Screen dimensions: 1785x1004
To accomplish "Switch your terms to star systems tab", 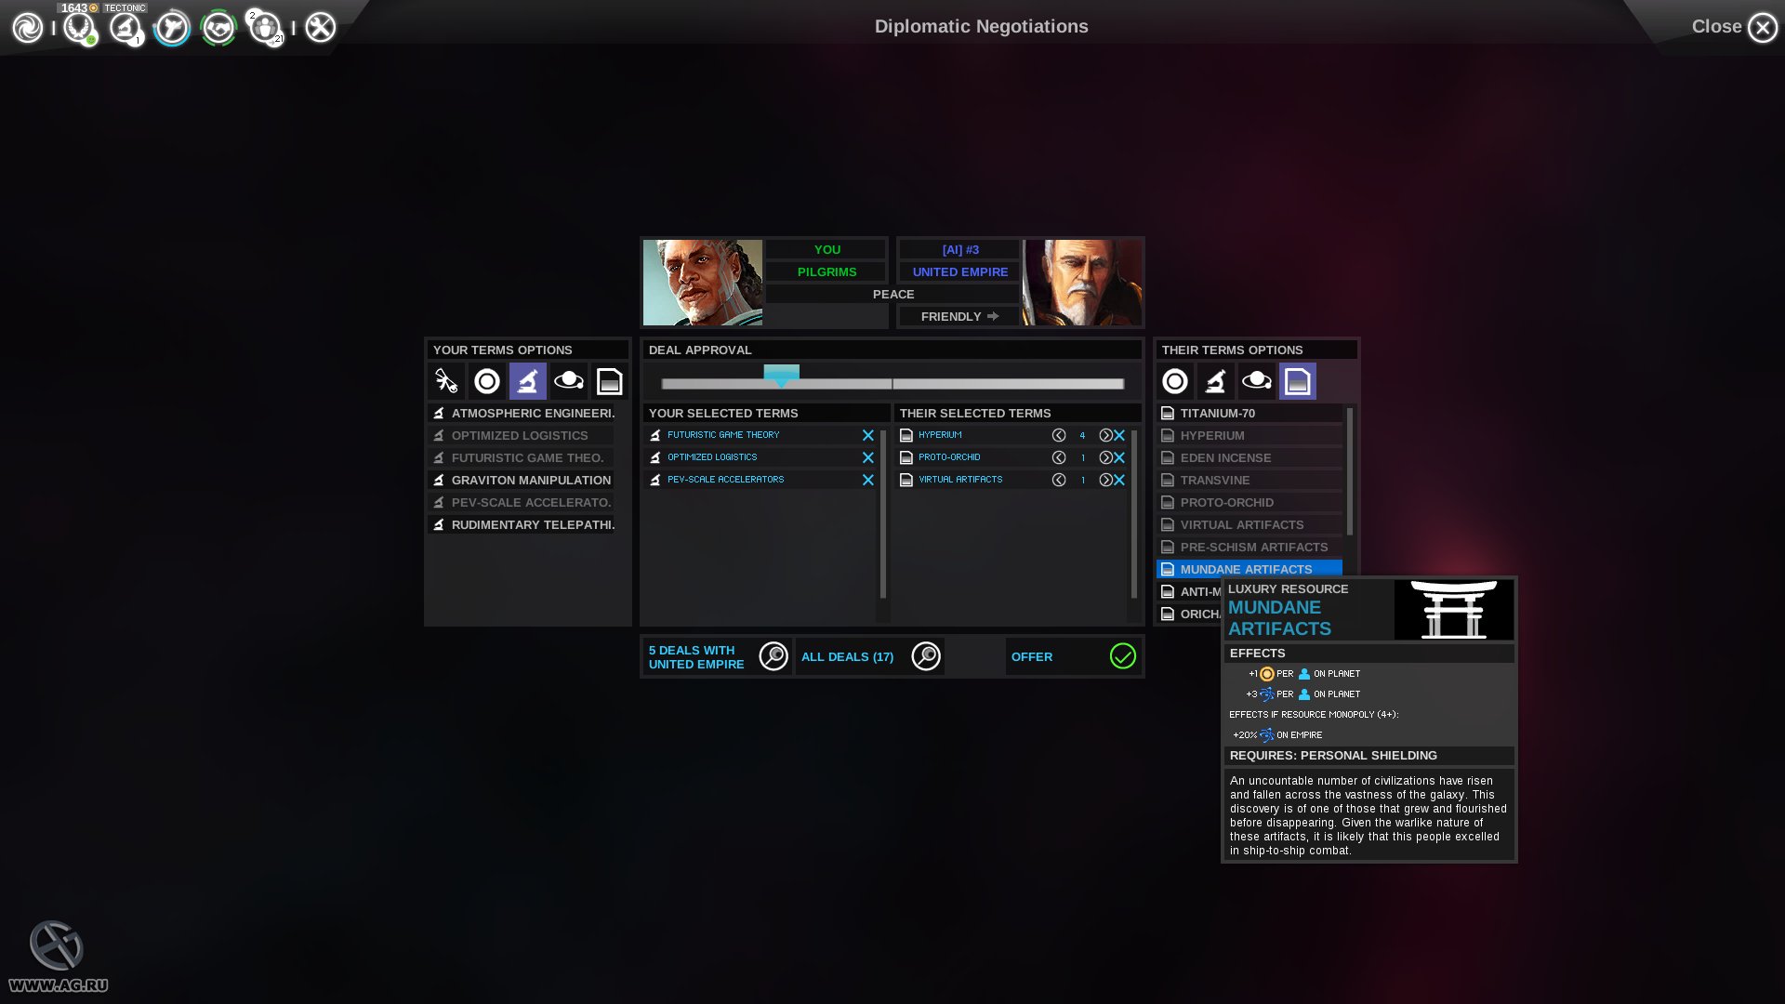I will pos(568,381).
